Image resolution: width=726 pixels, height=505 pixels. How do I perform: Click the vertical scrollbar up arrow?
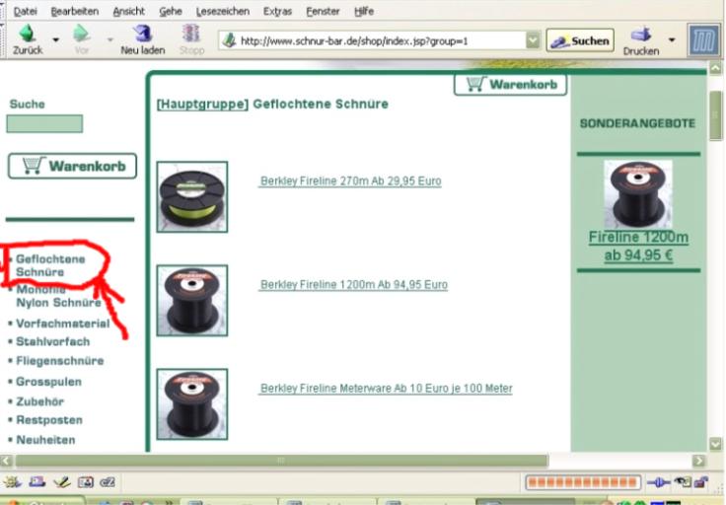[715, 68]
